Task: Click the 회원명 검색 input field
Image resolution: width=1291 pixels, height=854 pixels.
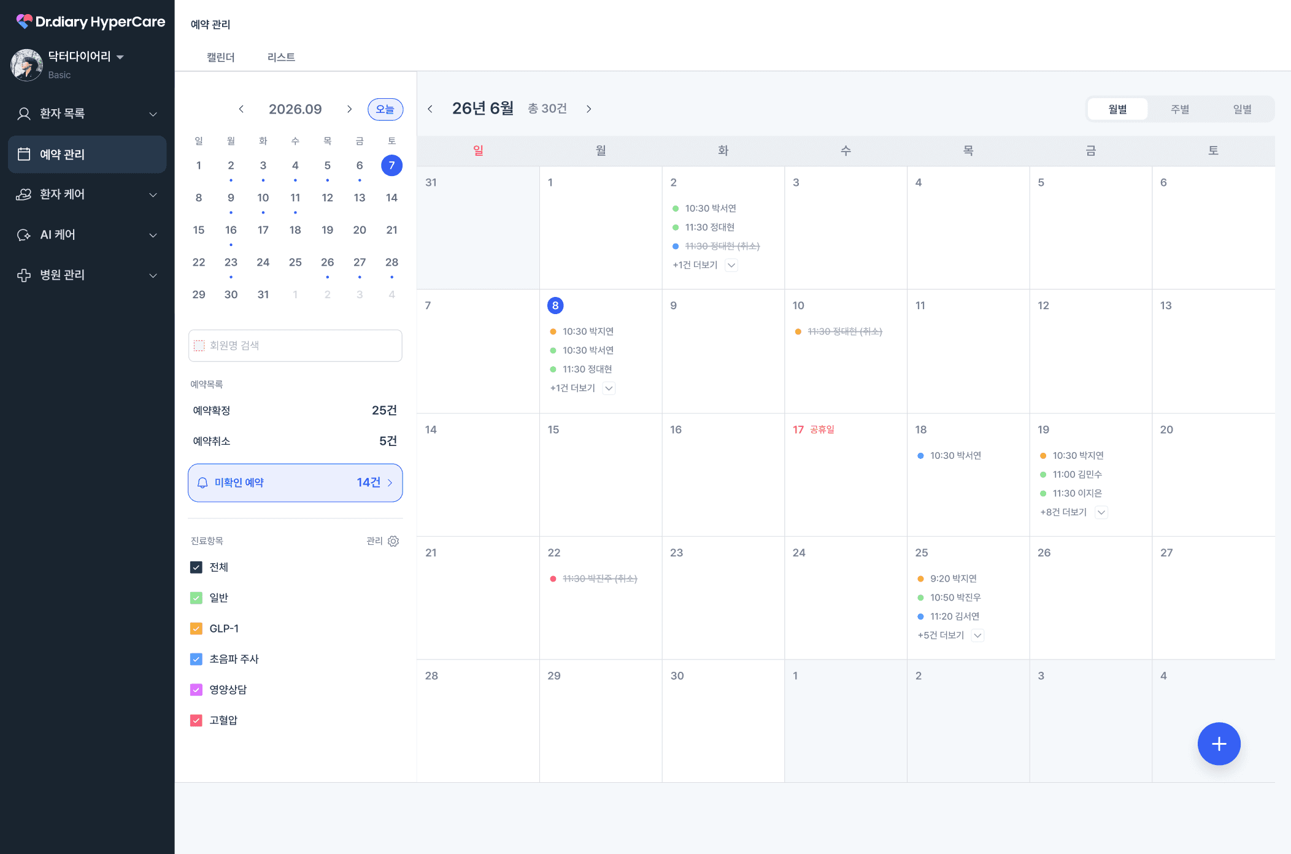Action: (295, 345)
